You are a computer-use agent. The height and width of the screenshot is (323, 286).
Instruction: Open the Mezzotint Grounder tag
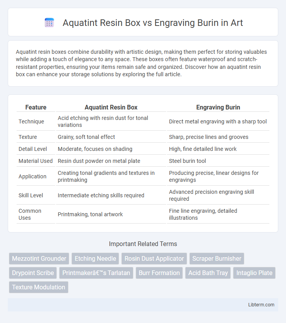[39, 258]
